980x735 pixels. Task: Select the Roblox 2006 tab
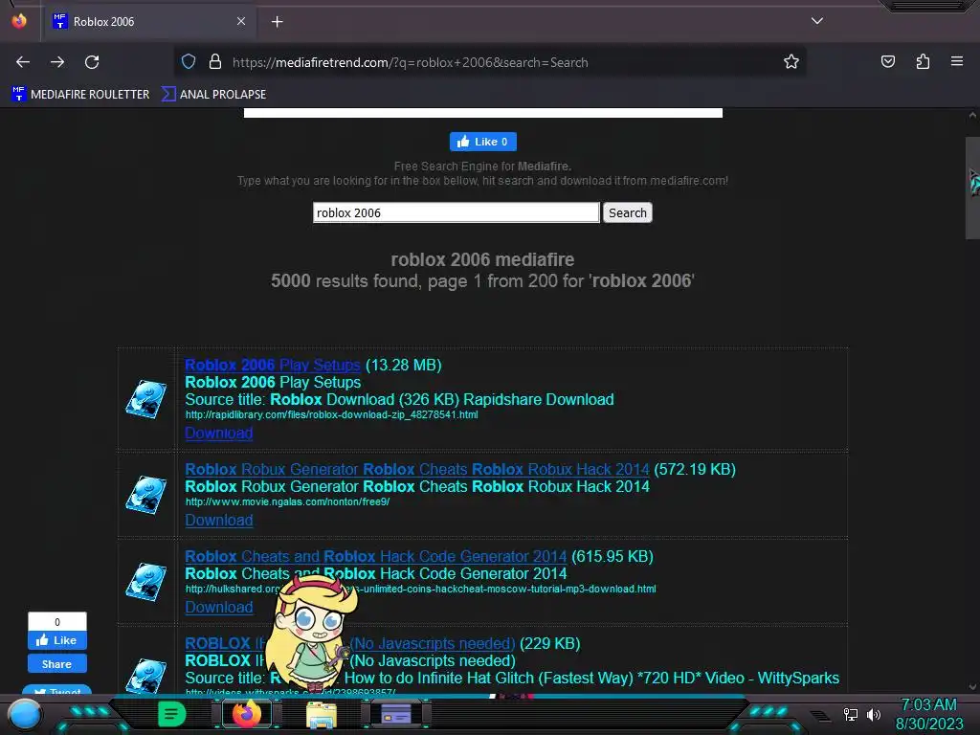[x=149, y=22]
